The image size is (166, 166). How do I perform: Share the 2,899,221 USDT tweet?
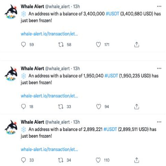point(137,160)
